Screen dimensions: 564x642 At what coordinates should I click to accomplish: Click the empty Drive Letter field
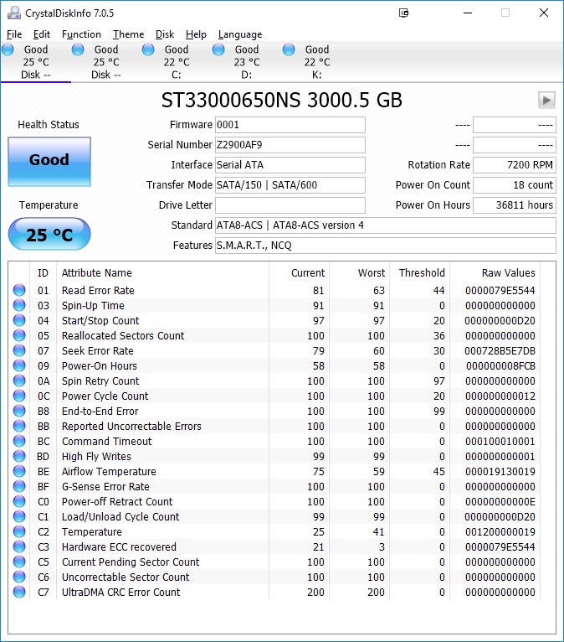(x=290, y=205)
